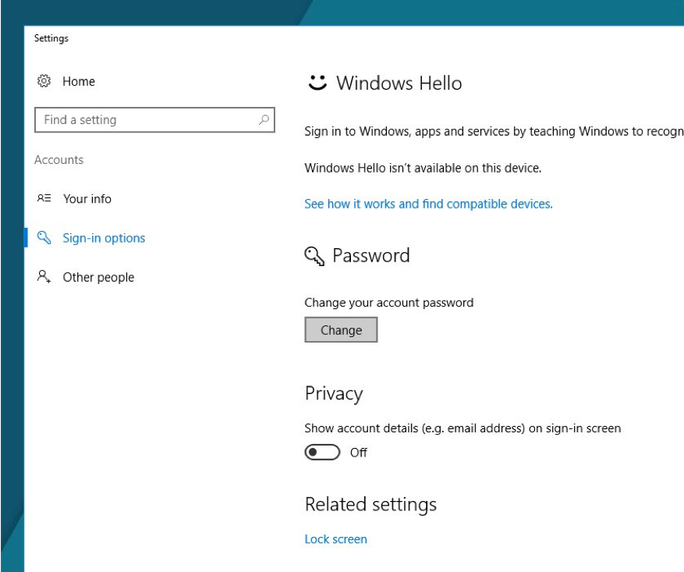Open Your info section
The width and height of the screenshot is (684, 572).
[x=87, y=199]
